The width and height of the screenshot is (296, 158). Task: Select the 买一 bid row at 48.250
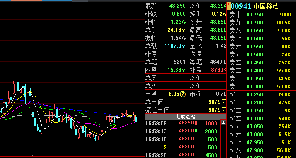click(261, 94)
